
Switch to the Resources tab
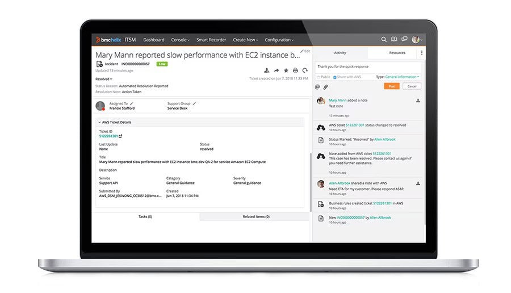pyautogui.click(x=397, y=53)
